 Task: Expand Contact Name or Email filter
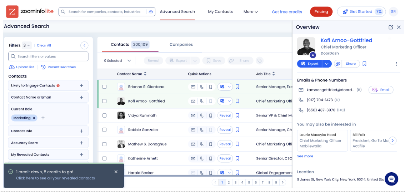81,98
